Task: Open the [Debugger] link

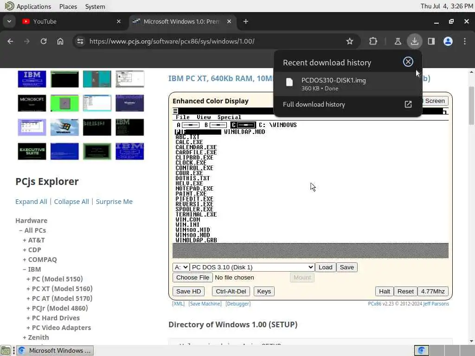Action: (x=238, y=304)
